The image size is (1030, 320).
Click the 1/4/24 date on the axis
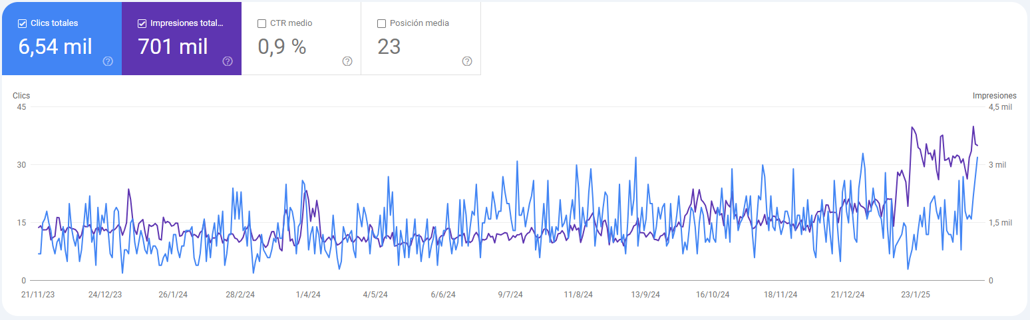click(308, 294)
